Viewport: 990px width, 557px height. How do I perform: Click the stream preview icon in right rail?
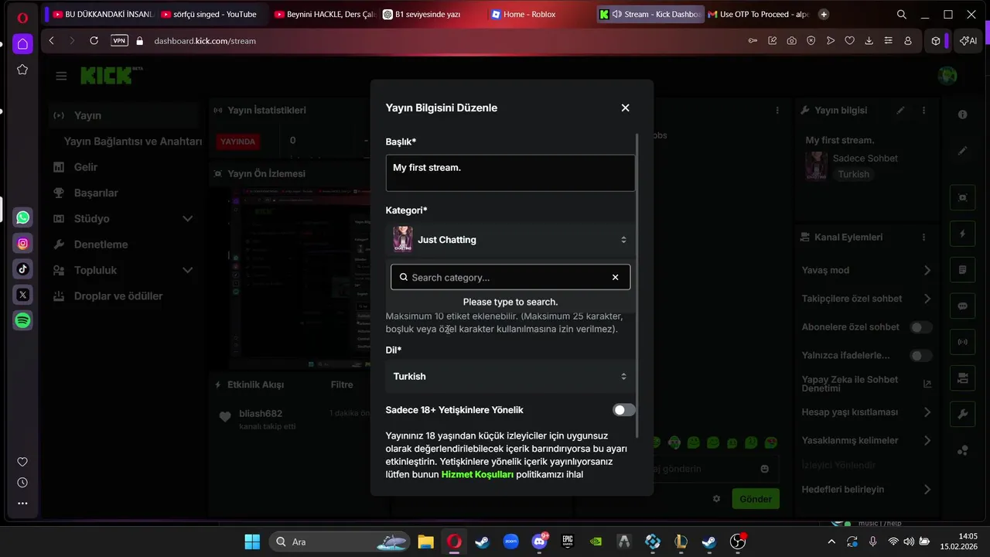point(962,197)
